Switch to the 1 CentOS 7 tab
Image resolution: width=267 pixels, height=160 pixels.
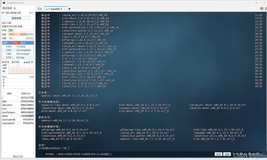(x=55, y=9)
